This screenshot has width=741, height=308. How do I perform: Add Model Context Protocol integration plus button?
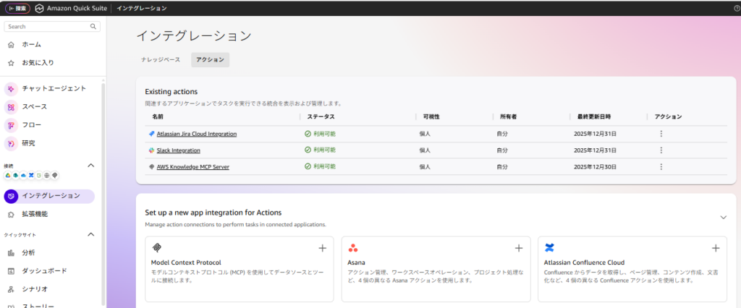(x=322, y=248)
